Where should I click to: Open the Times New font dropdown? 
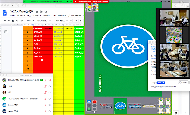click(x=61, y=21)
